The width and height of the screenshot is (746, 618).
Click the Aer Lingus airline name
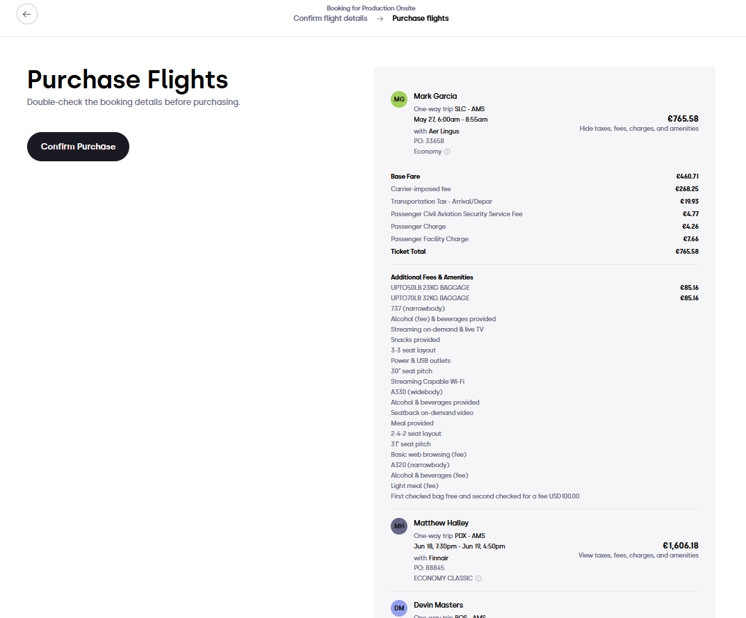[444, 131]
